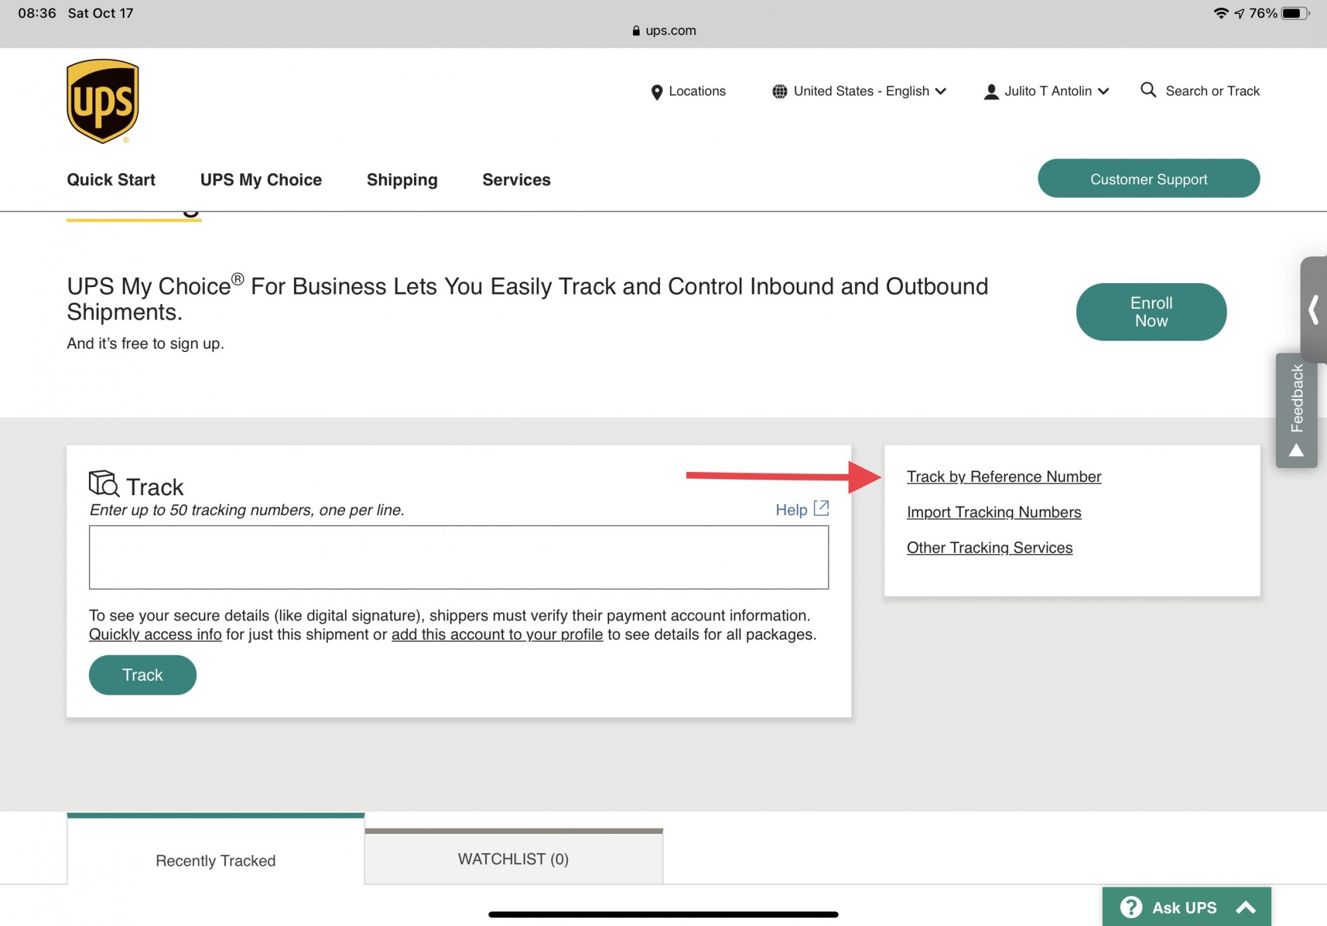Expand the Ask UPS chat chevron
Image resolution: width=1327 pixels, height=926 pixels.
click(1245, 907)
